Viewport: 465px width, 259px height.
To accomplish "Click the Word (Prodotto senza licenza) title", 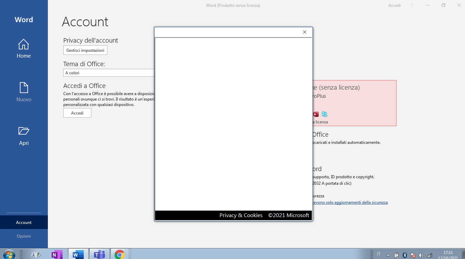I will click(x=233, y=5).
